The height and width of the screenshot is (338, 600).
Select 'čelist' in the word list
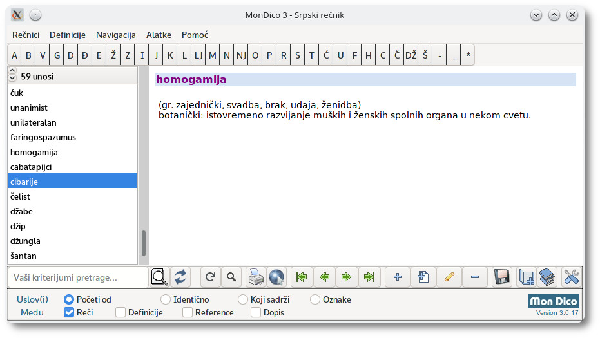[x=72, y=196]
